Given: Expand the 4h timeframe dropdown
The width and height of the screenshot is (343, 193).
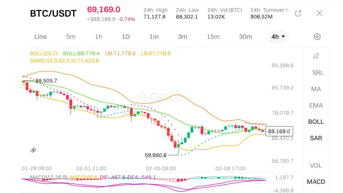Looking at the screenshot, I should point(278,37).
